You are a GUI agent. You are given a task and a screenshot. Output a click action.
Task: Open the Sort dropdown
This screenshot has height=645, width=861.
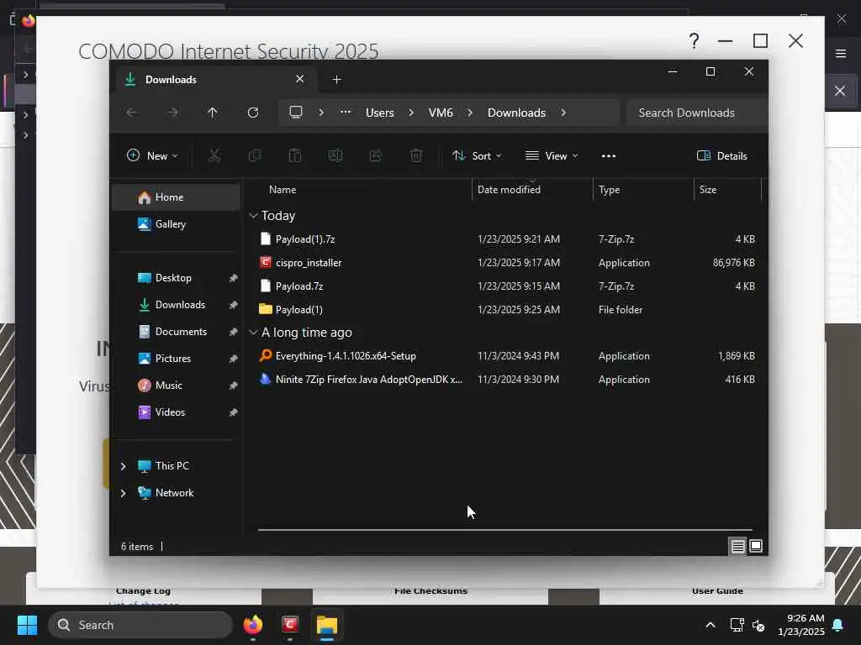[x=477, y=155]
